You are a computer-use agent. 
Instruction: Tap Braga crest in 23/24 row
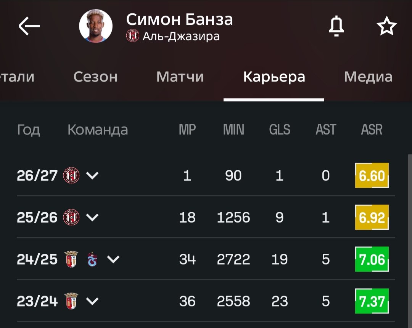71,301
